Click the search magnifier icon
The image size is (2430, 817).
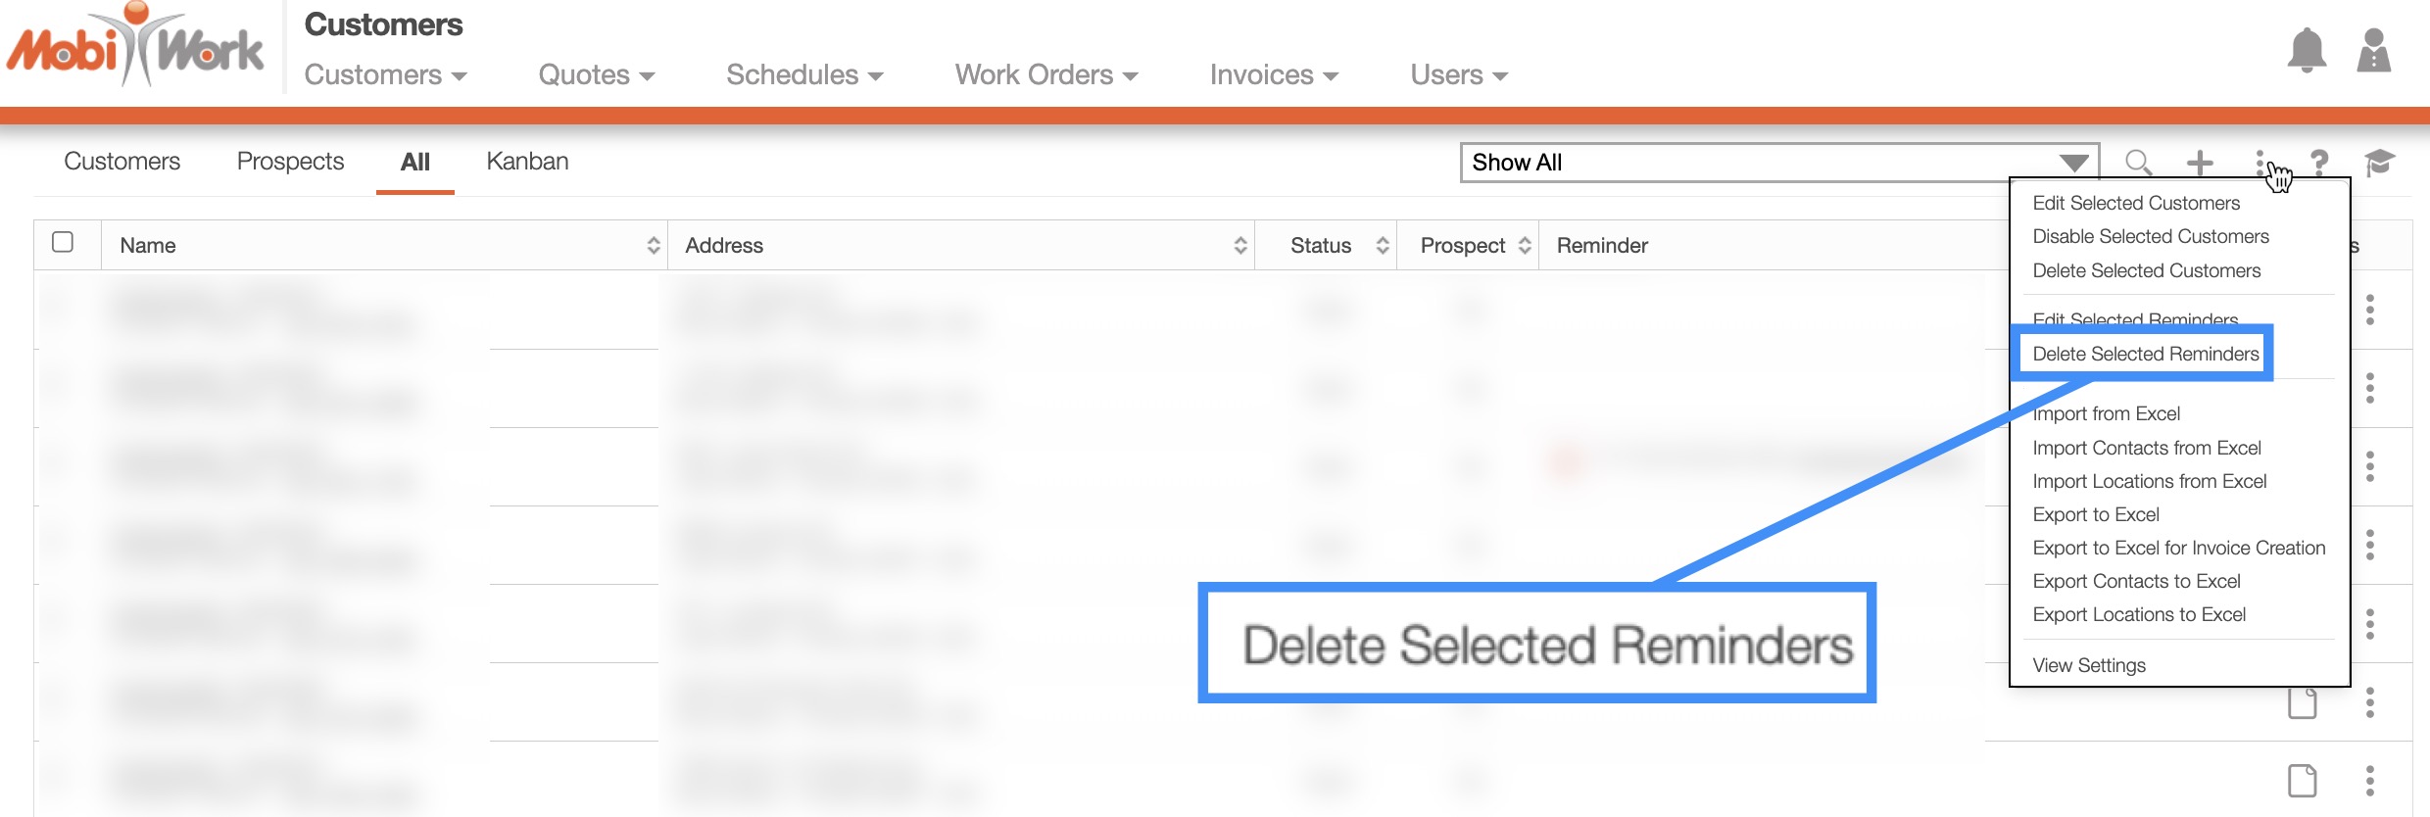(2138, 163)
